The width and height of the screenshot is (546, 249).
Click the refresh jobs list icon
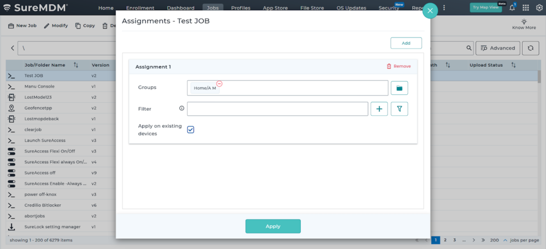point(531,48)
